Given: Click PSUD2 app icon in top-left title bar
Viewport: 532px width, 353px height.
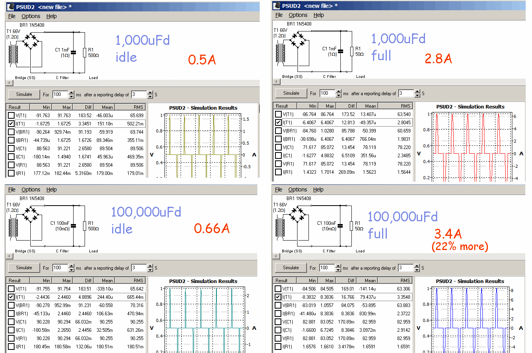Looking at the screenshot, I should pos(11,7).
